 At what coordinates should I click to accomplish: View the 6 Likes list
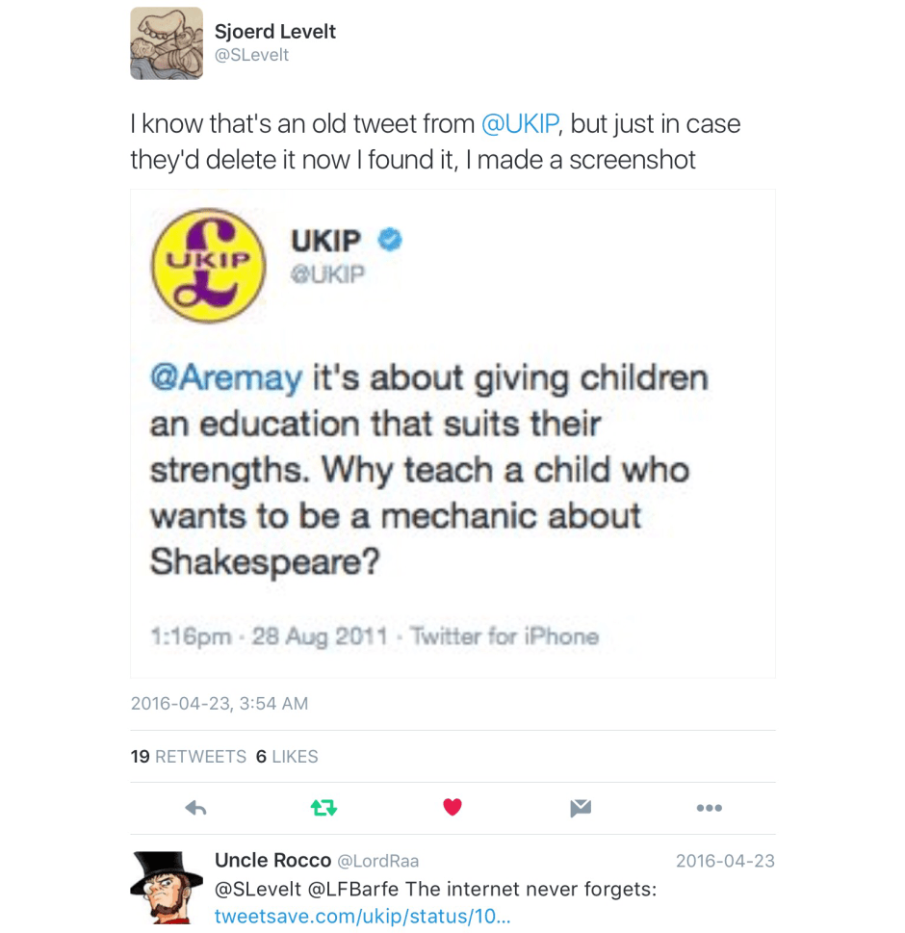click(287, 757)
